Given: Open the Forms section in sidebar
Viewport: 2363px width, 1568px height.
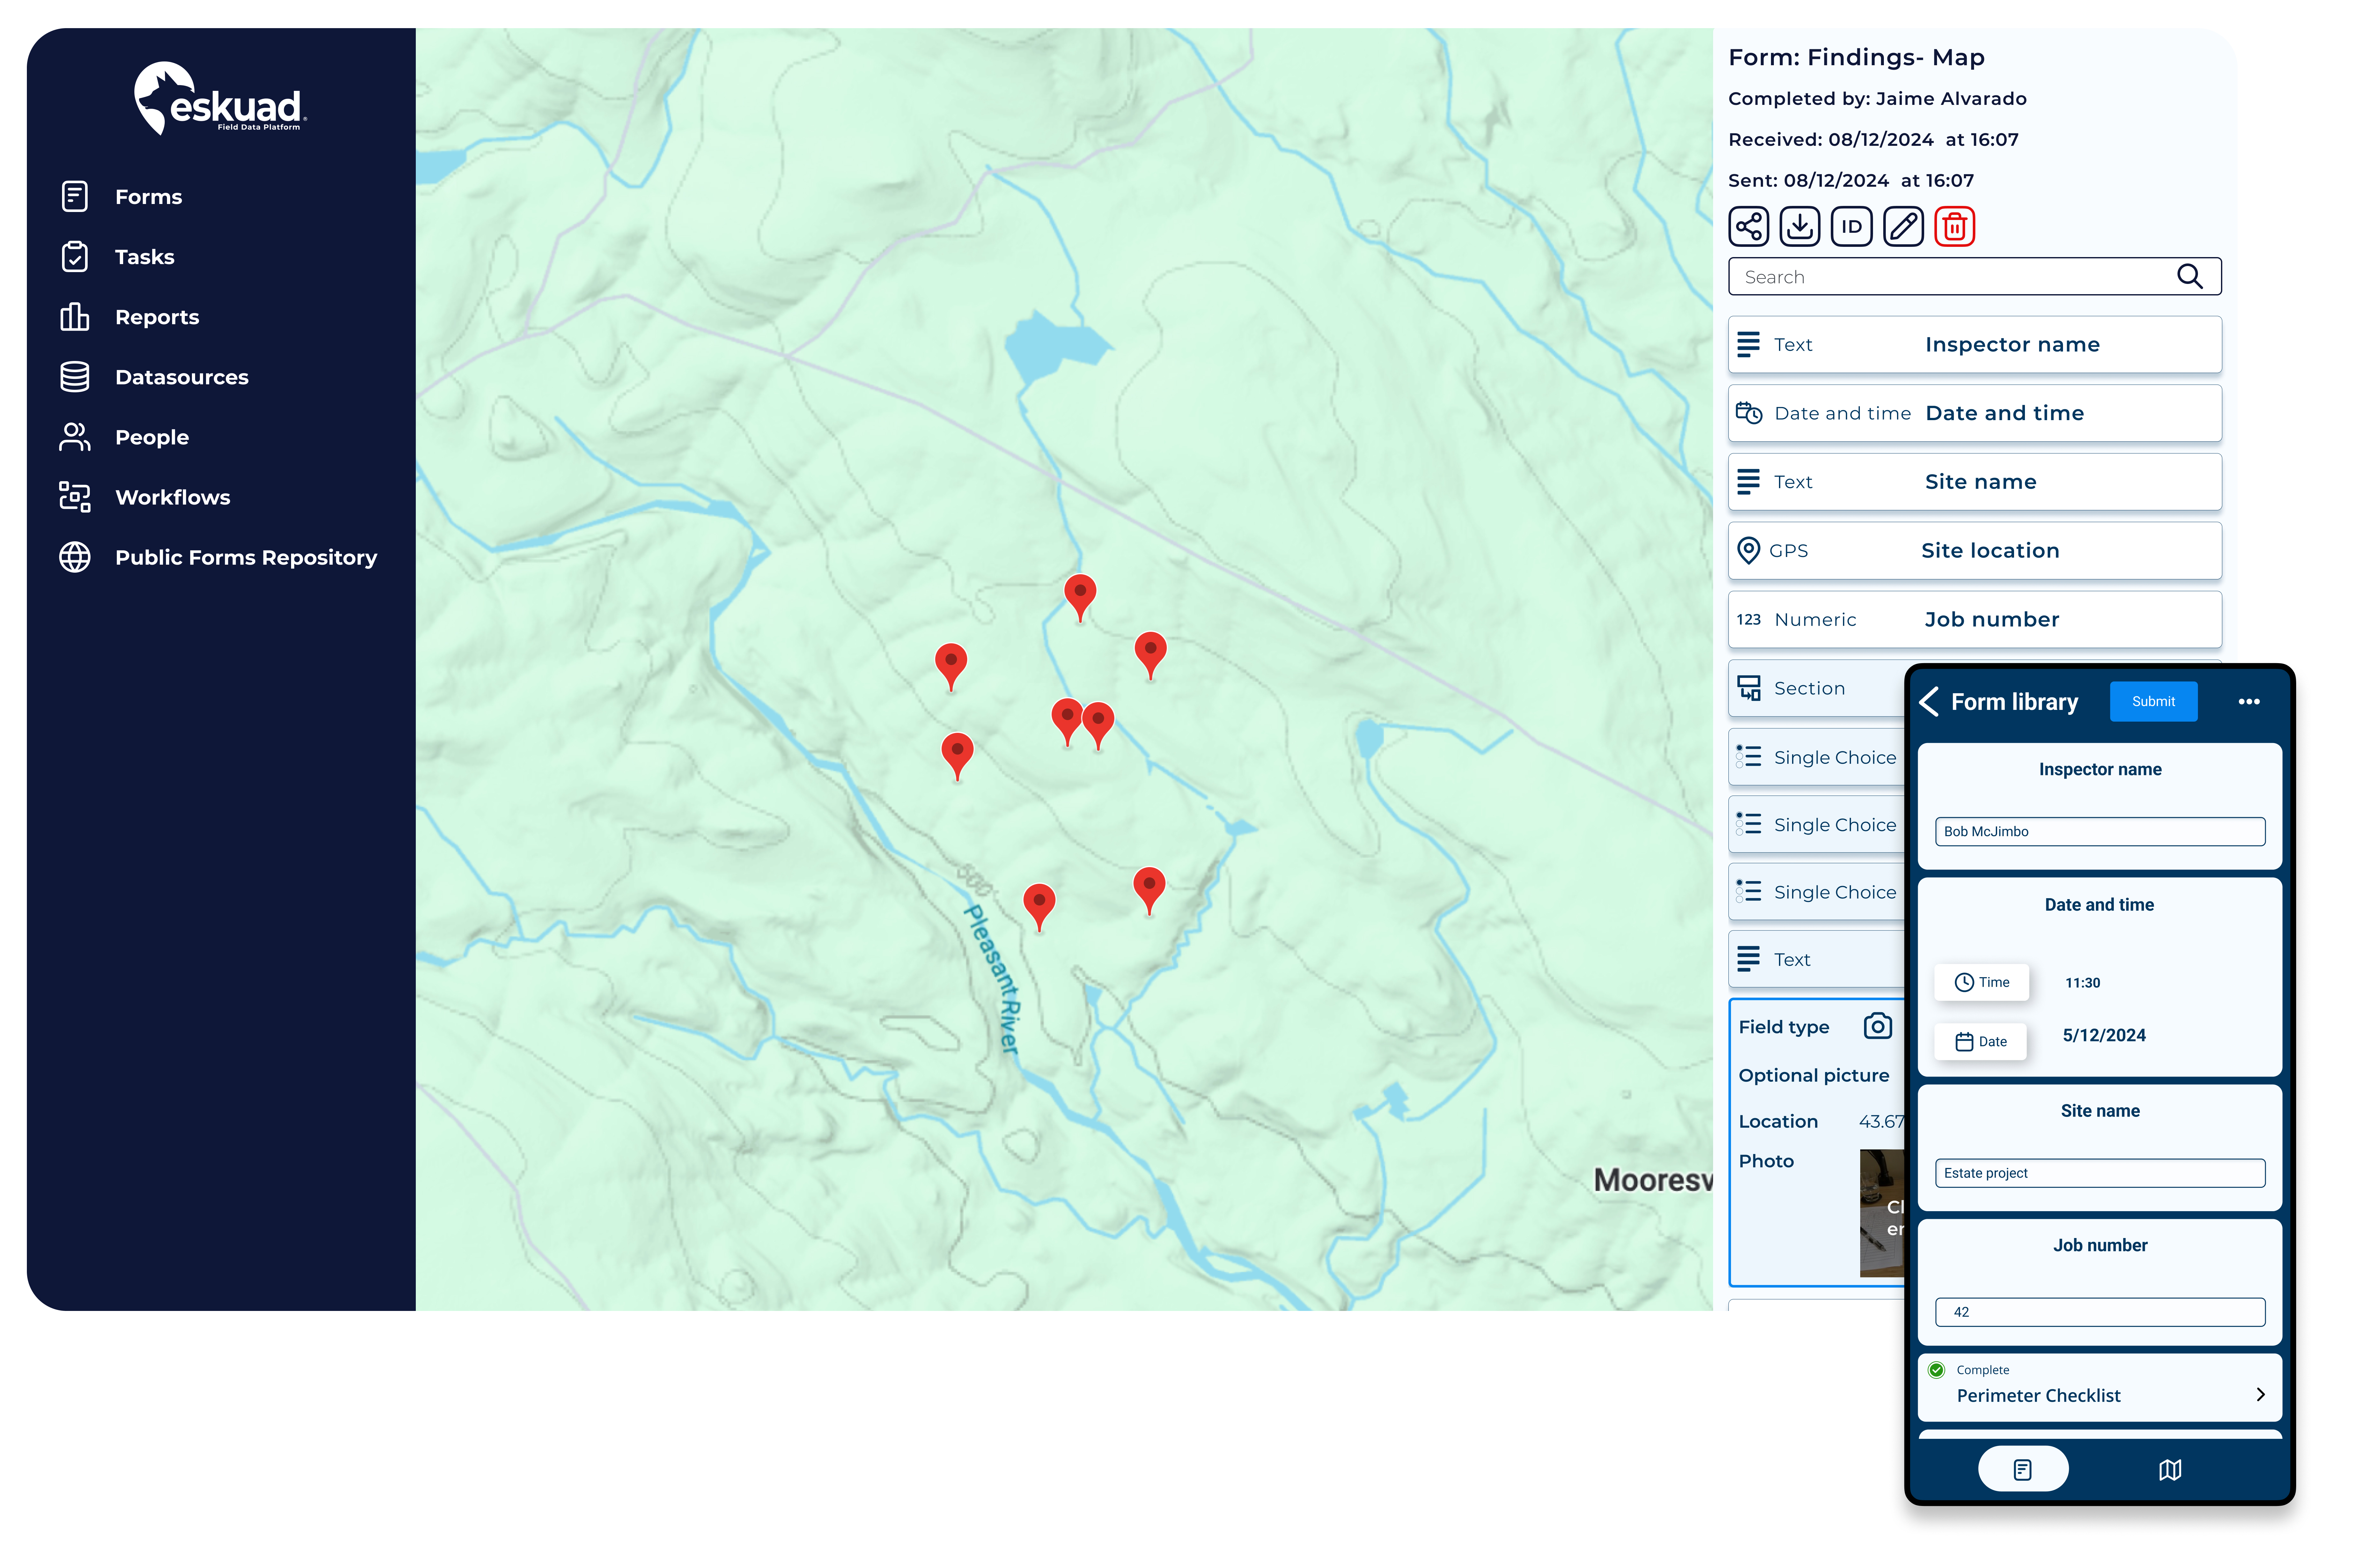Looking at the screenshot, I should point(148,197).
